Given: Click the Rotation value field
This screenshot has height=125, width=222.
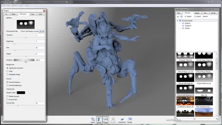Looking at the screenshot, I should coord(40,60).
